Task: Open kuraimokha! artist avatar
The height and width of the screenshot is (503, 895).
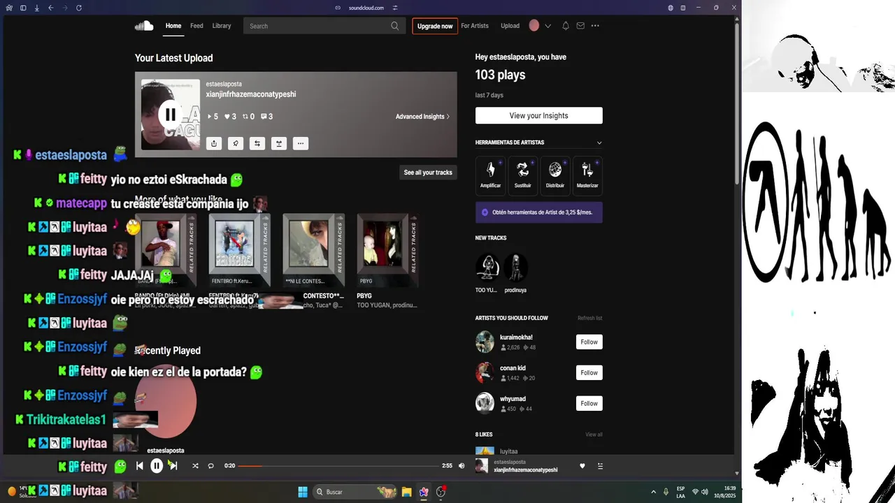Action: coord(485,342)
